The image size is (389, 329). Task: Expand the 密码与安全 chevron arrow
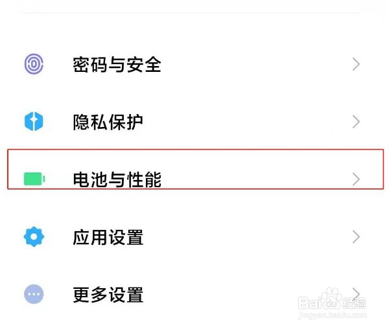[355, 65]
